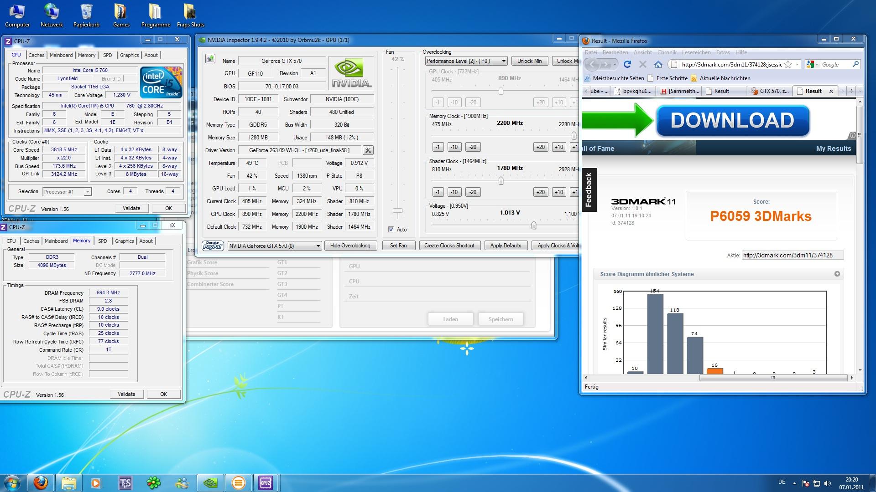Switch to CPU-Z in the taskbar
The width and height of the screenshot is (876, 492).
pyautogui.click(x=266, y=482)
